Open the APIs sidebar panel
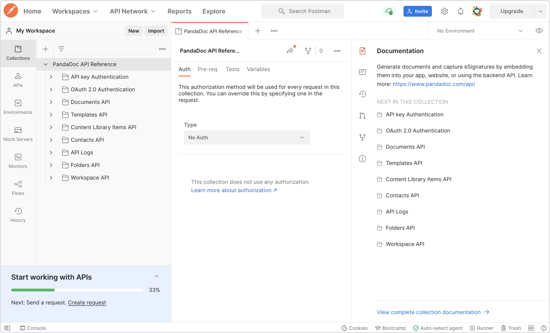 coord(18,80)
